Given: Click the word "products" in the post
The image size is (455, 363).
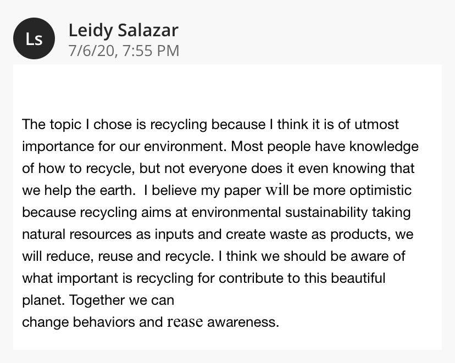Looking at the screenshot, I should [360, 235].
